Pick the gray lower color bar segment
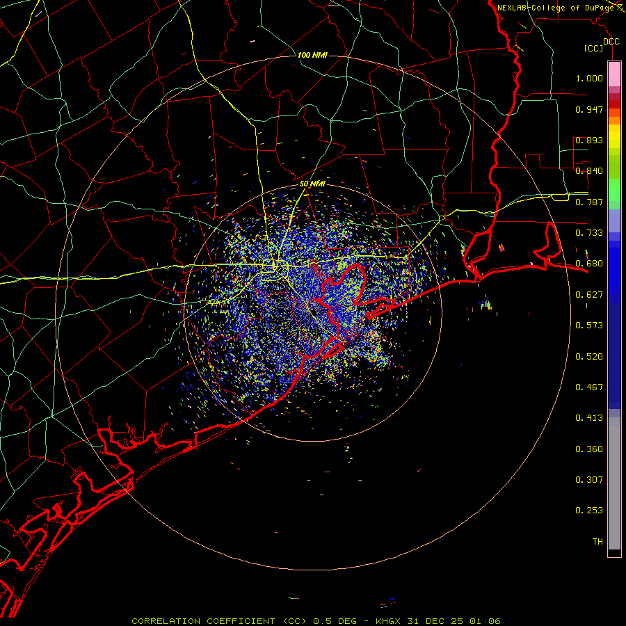626x626 pixels. tap(614, 483)
